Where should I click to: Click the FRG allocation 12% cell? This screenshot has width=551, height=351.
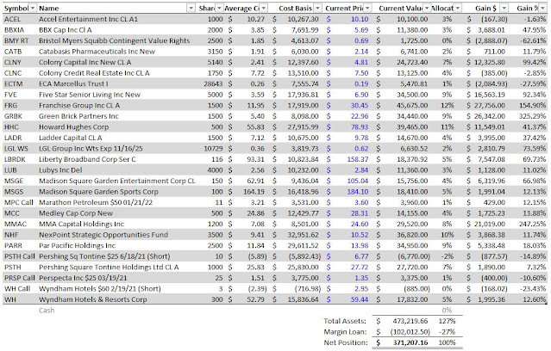click(448, 106)
